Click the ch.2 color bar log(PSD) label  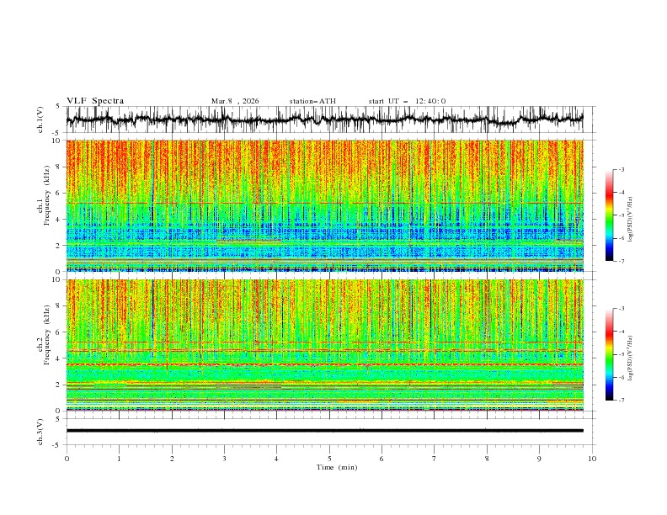[x=631, y=358]
